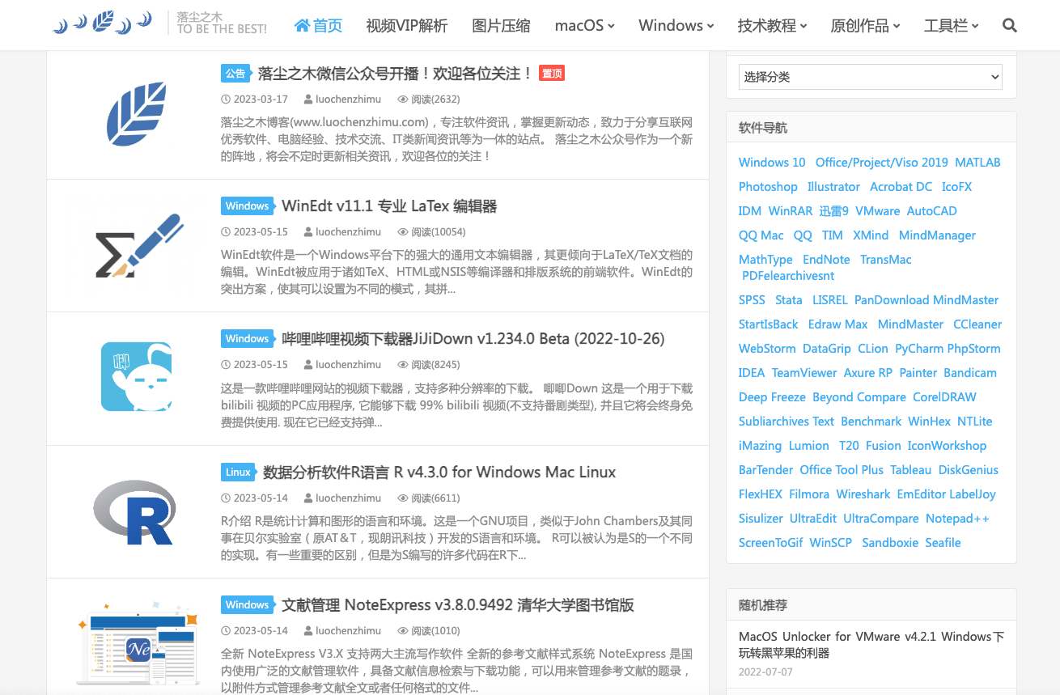1060x695 pixels.
Task: Open post title WinEdt v11.1 专业 LaTex 编辑器
Action: 389,206
